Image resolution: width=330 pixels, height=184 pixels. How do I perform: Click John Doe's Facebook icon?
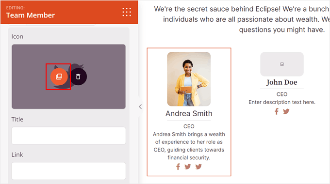click(277, 111)
